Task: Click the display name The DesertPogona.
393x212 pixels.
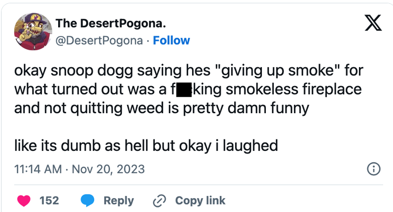Action: pos(111,24)
